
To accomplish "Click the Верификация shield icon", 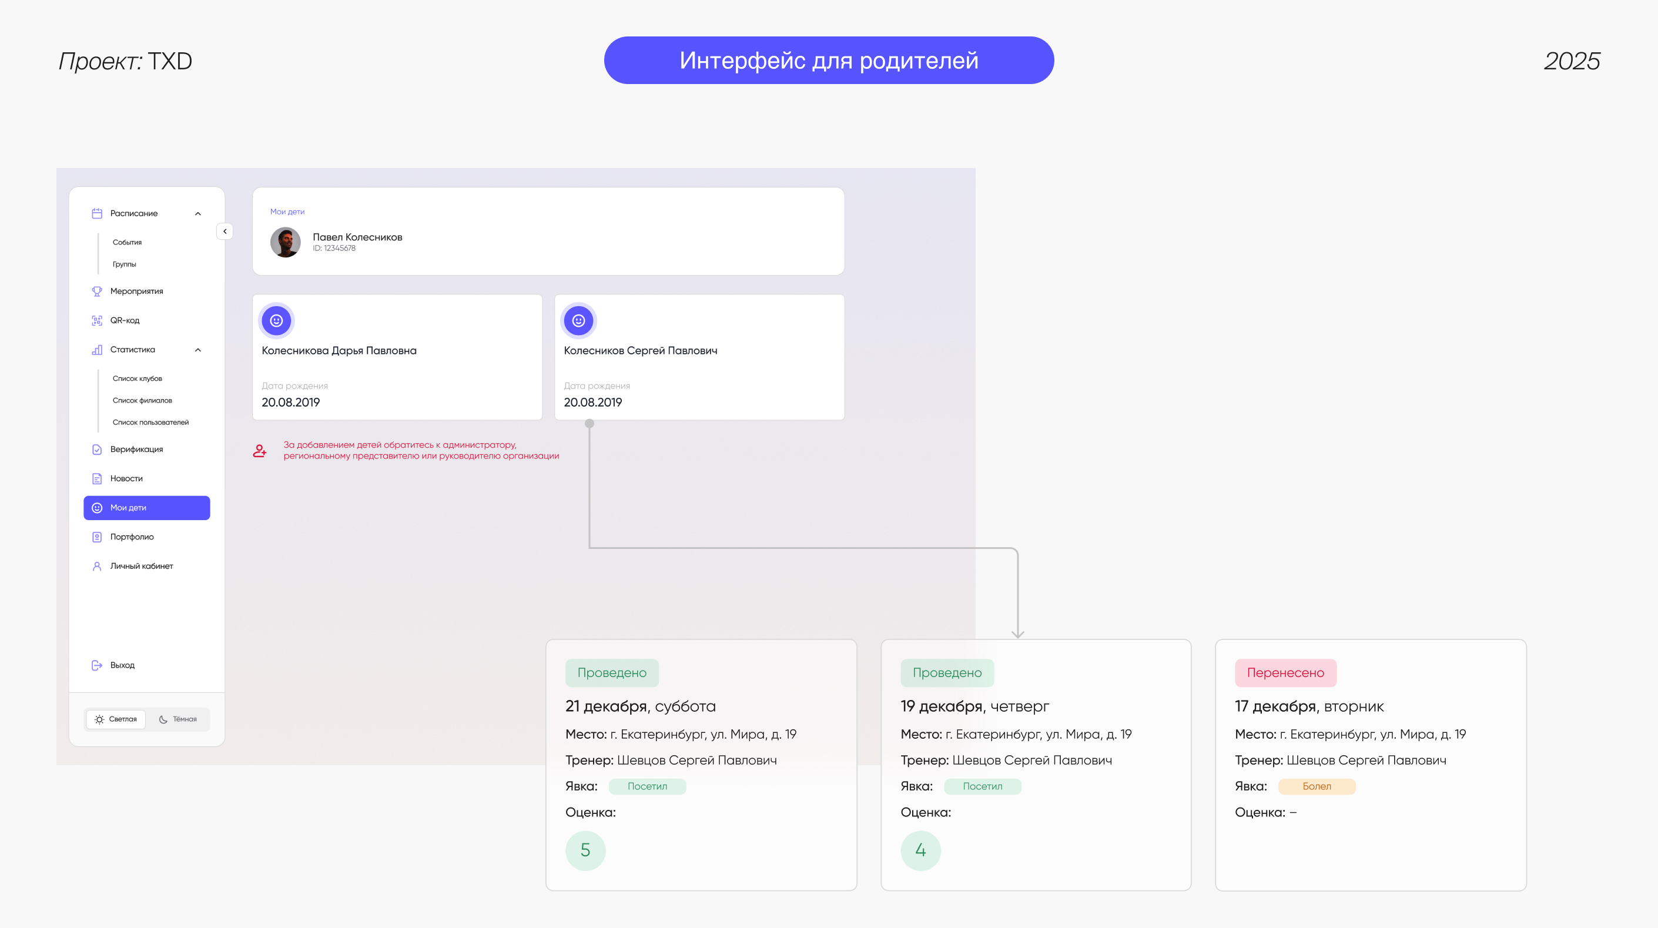I will pos(96,449).
